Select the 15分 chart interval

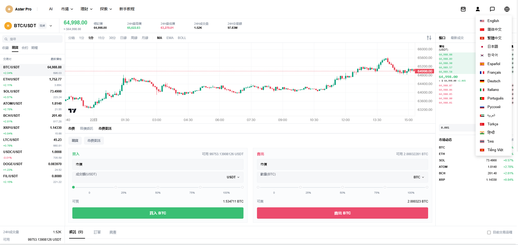(101, 38)
